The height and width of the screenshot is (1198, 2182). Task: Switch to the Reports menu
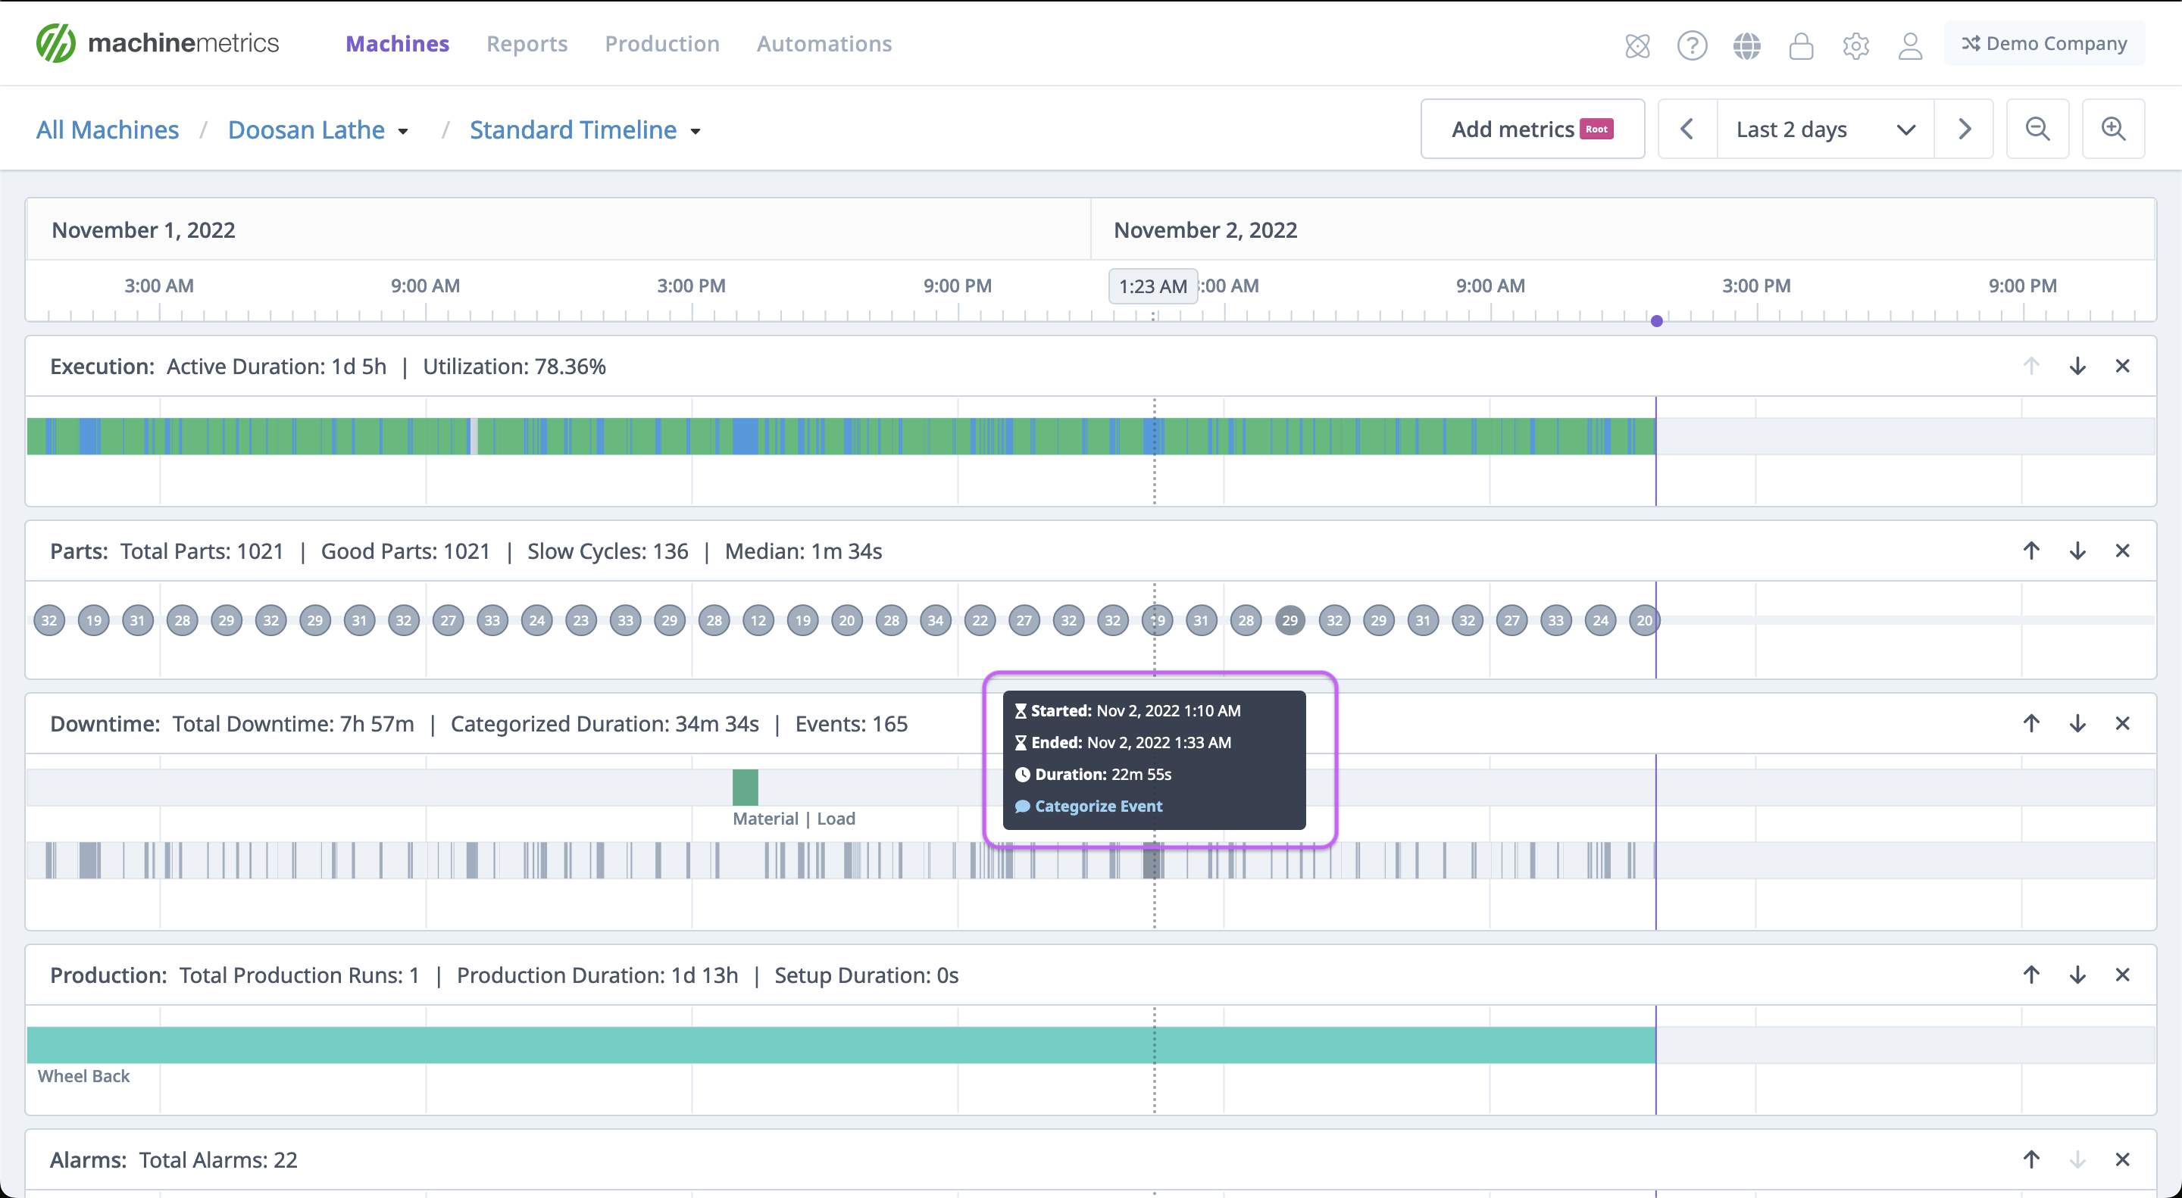(527, 43)
